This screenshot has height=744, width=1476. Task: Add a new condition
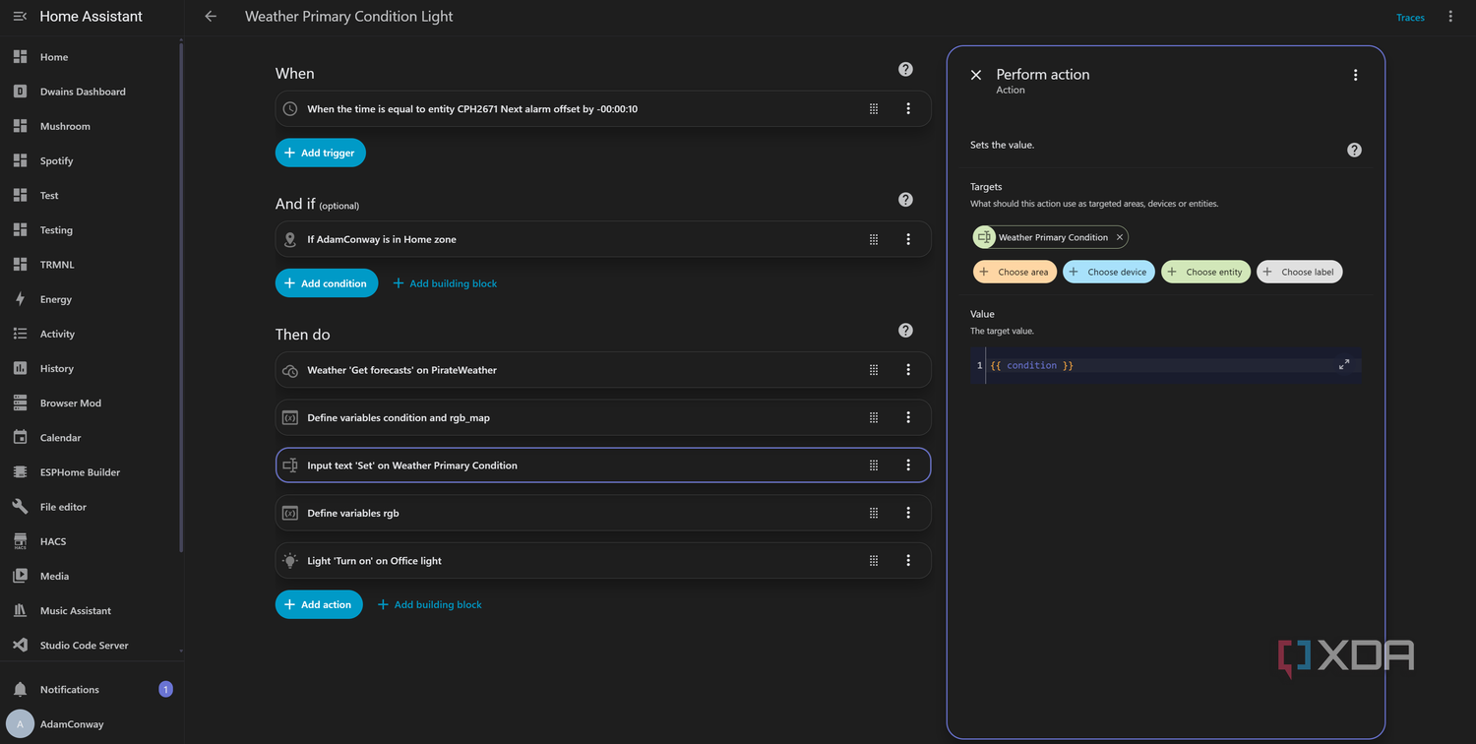[x=327, y=283]
